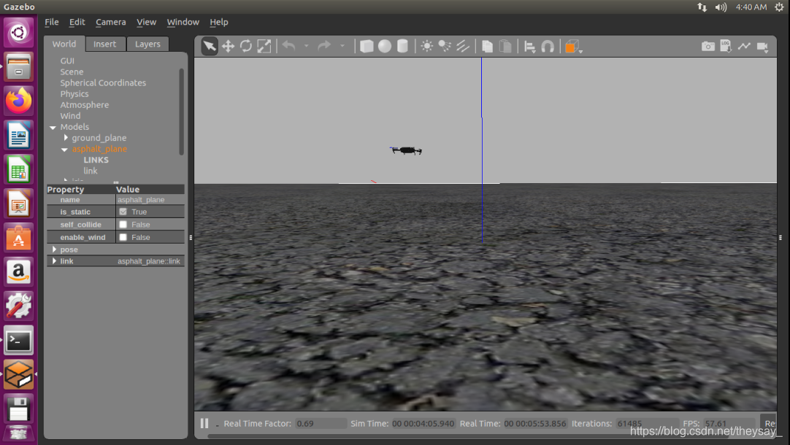Select the link item under LINKS
This screenshot has height=445, width=790.
tap(91, 171)
